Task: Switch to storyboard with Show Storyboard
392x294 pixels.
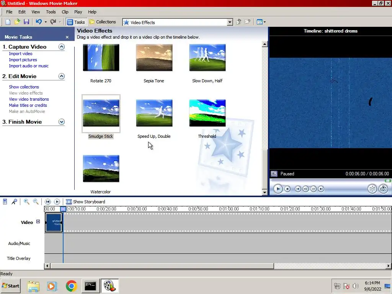Action: [85, 201]
